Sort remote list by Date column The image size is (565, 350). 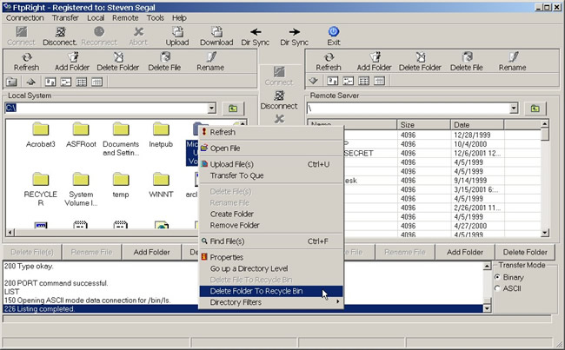click(x=477, y=124)
